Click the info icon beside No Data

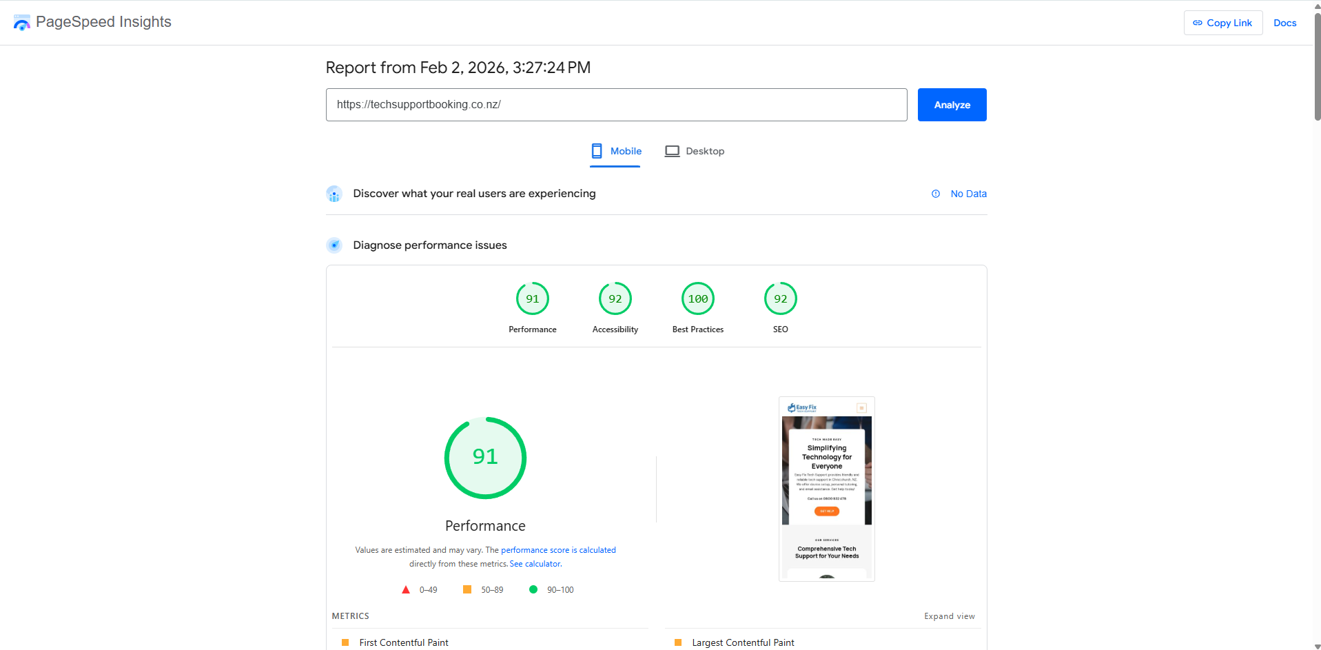click(936, 194)
